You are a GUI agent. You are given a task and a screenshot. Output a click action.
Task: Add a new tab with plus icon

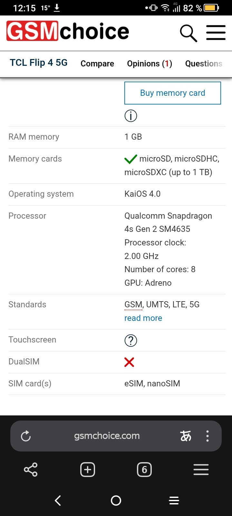(88, 470)
